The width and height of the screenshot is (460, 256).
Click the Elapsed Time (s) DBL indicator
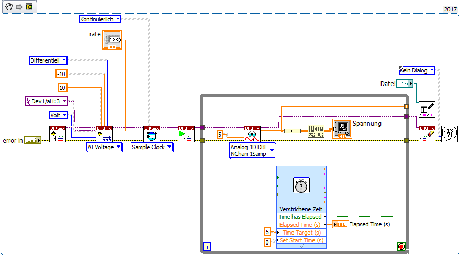tap(340, 224)
